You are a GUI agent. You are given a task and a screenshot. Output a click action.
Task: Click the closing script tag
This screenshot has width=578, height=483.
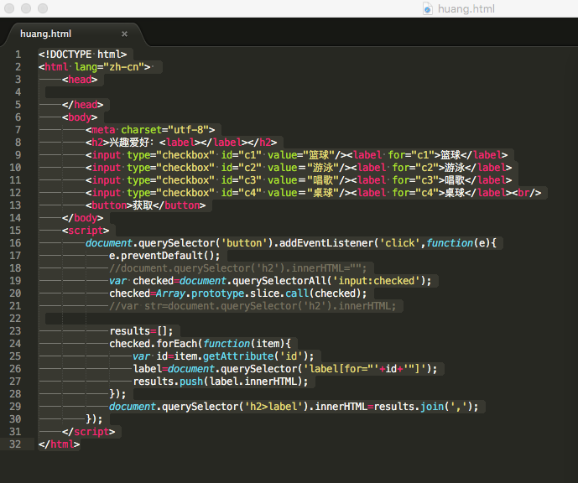pos(88,432)
